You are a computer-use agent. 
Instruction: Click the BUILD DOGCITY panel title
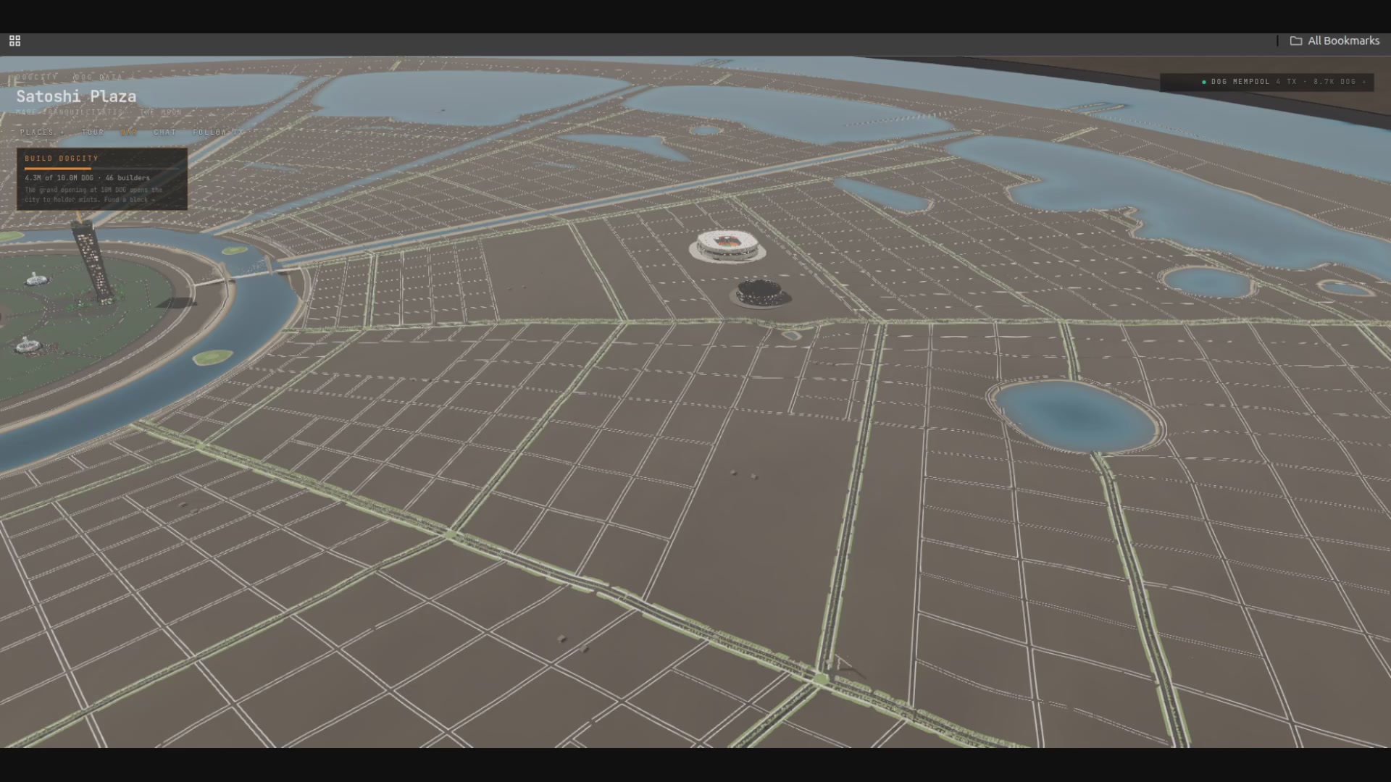[x=62, y=158]
